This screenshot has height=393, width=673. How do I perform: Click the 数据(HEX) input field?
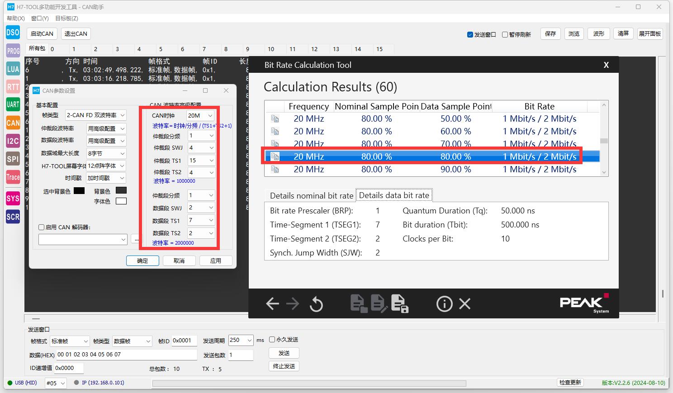(x=126, y=355)
